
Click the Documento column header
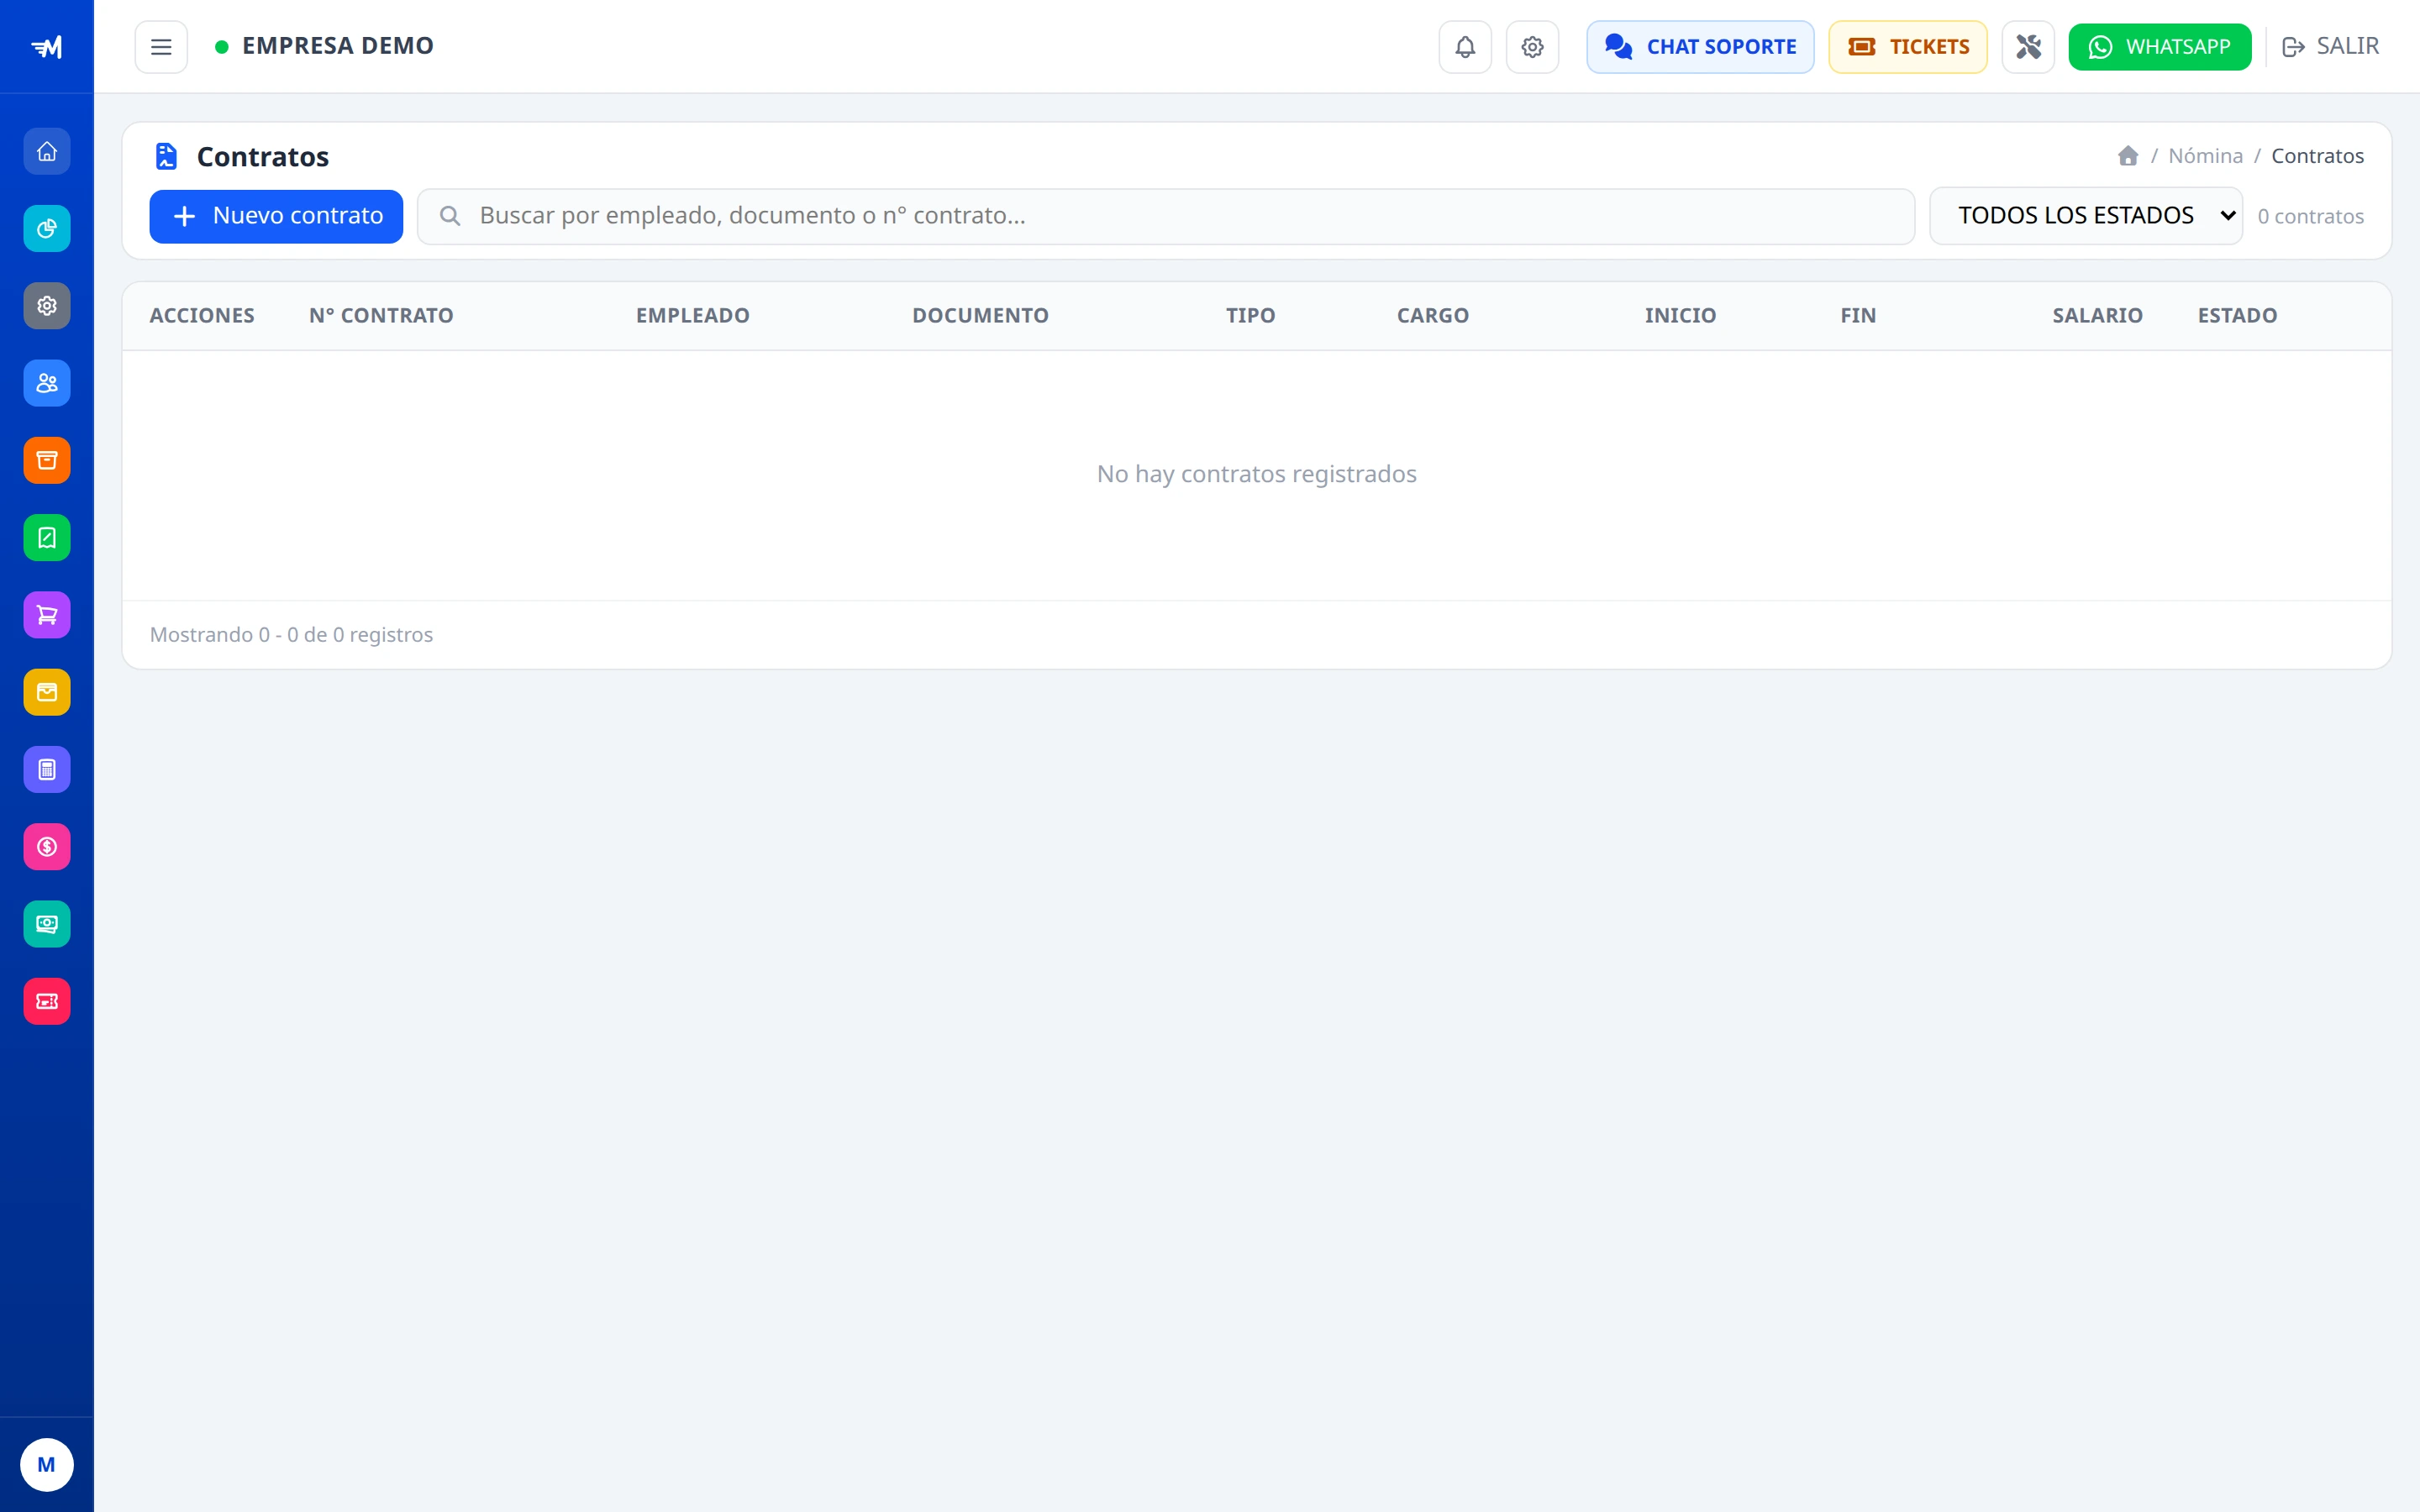(980, 316)
